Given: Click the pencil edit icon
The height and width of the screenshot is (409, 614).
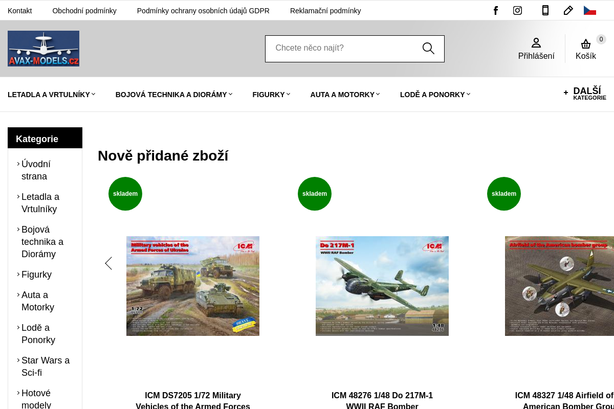Looking at the screenshot, I should (x=568, y=10).
